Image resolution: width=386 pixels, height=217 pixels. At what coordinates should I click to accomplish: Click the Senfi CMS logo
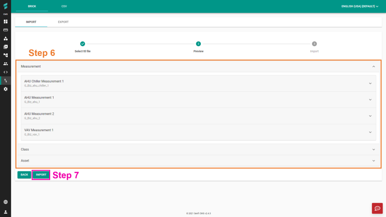click(x=5, y=6)
